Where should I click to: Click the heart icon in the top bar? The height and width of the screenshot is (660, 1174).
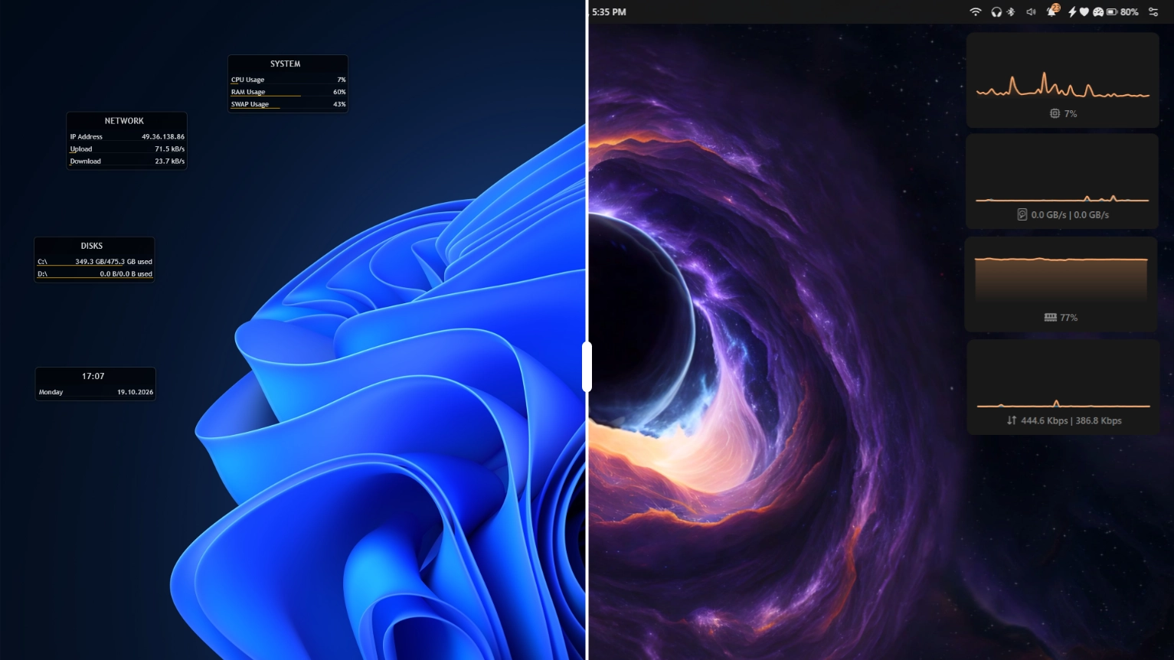(1084, 11)
